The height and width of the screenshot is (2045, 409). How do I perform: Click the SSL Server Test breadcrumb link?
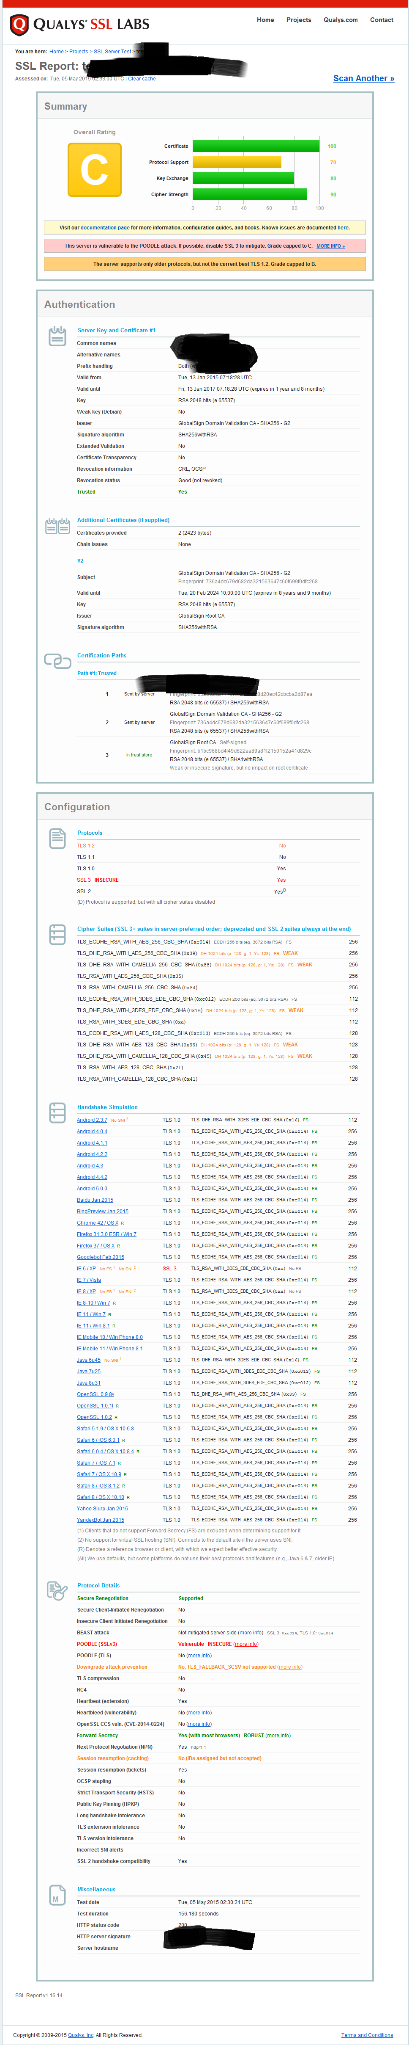pyautogui.click(x=112, y=52)
